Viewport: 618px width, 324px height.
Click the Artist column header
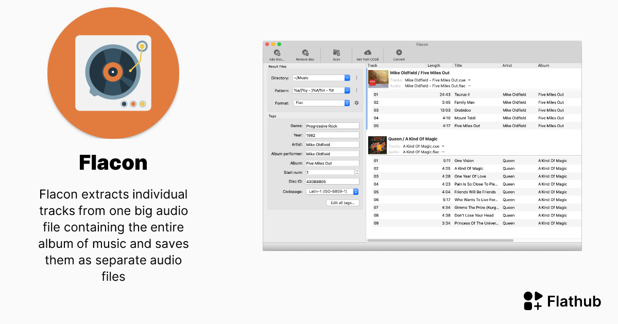coord(518,66)
